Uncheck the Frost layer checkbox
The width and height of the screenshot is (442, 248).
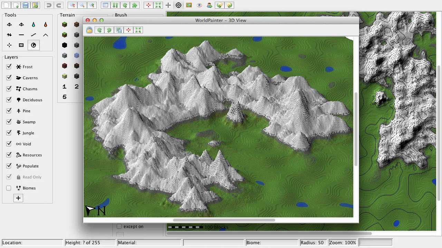(x=9, y=67)
